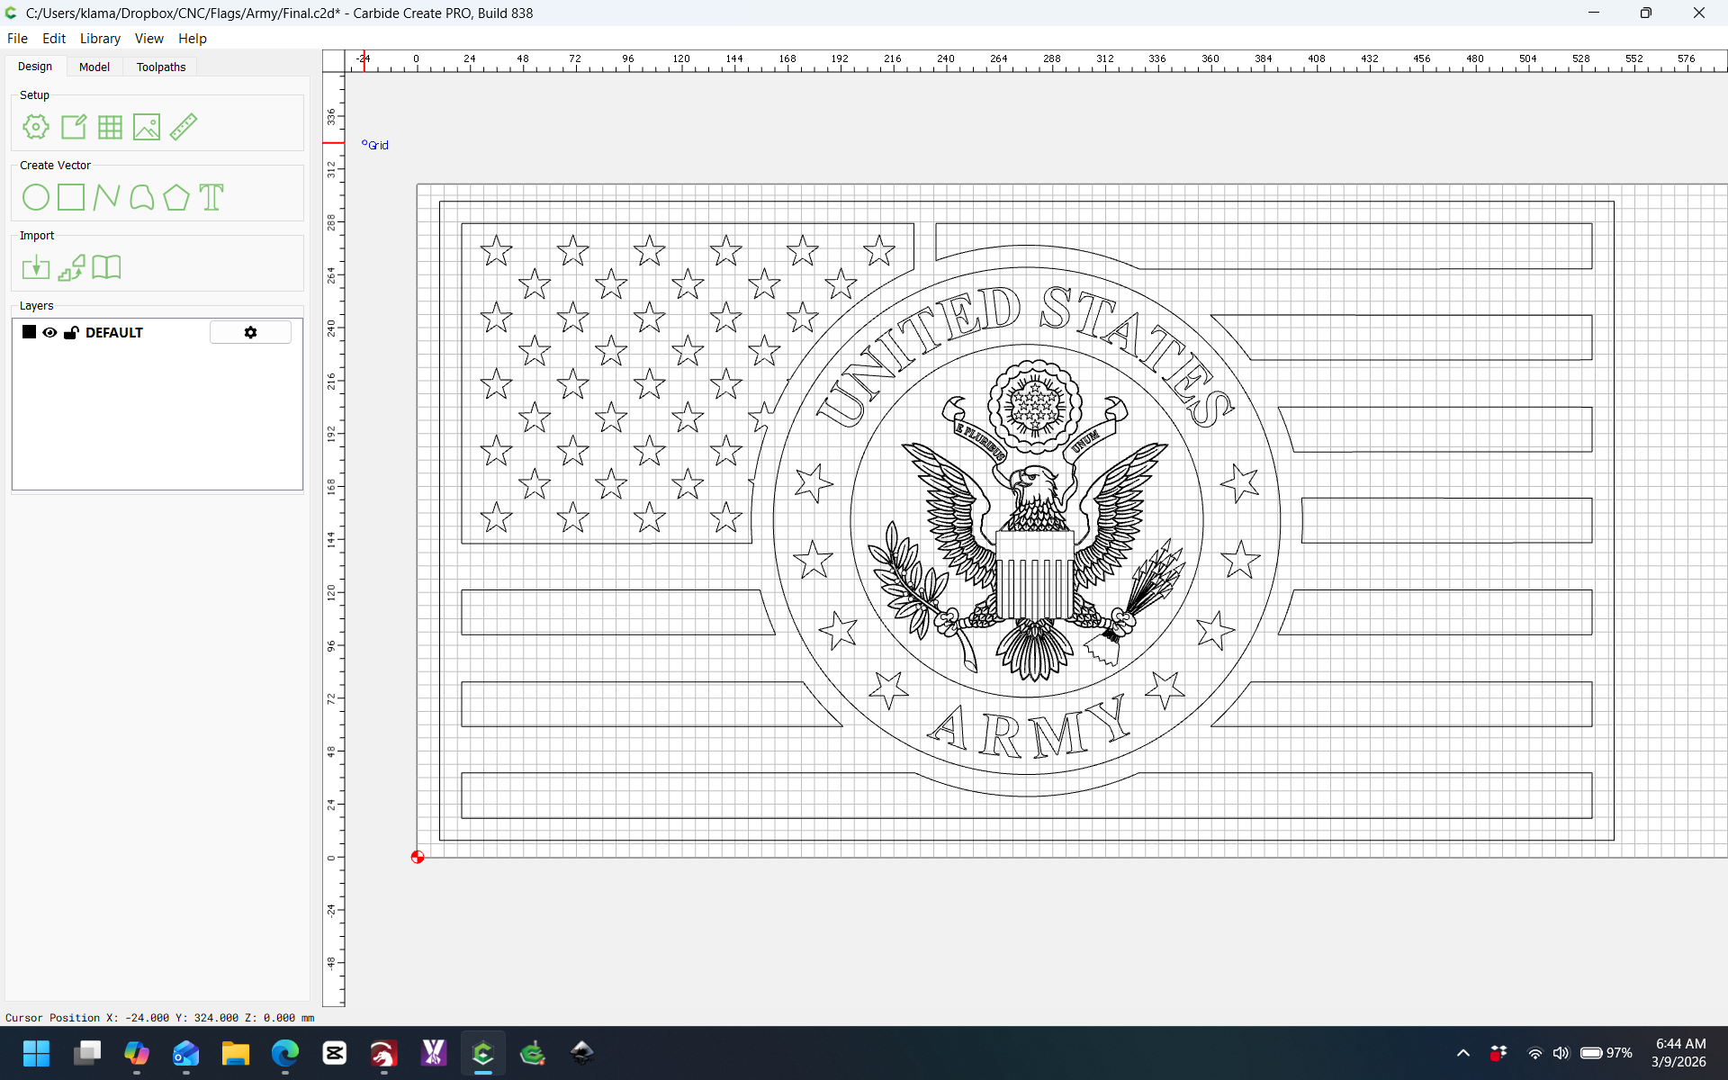Open the Library menu
The width and height of the screenshot is (1728, 1080).
[100, 39]
